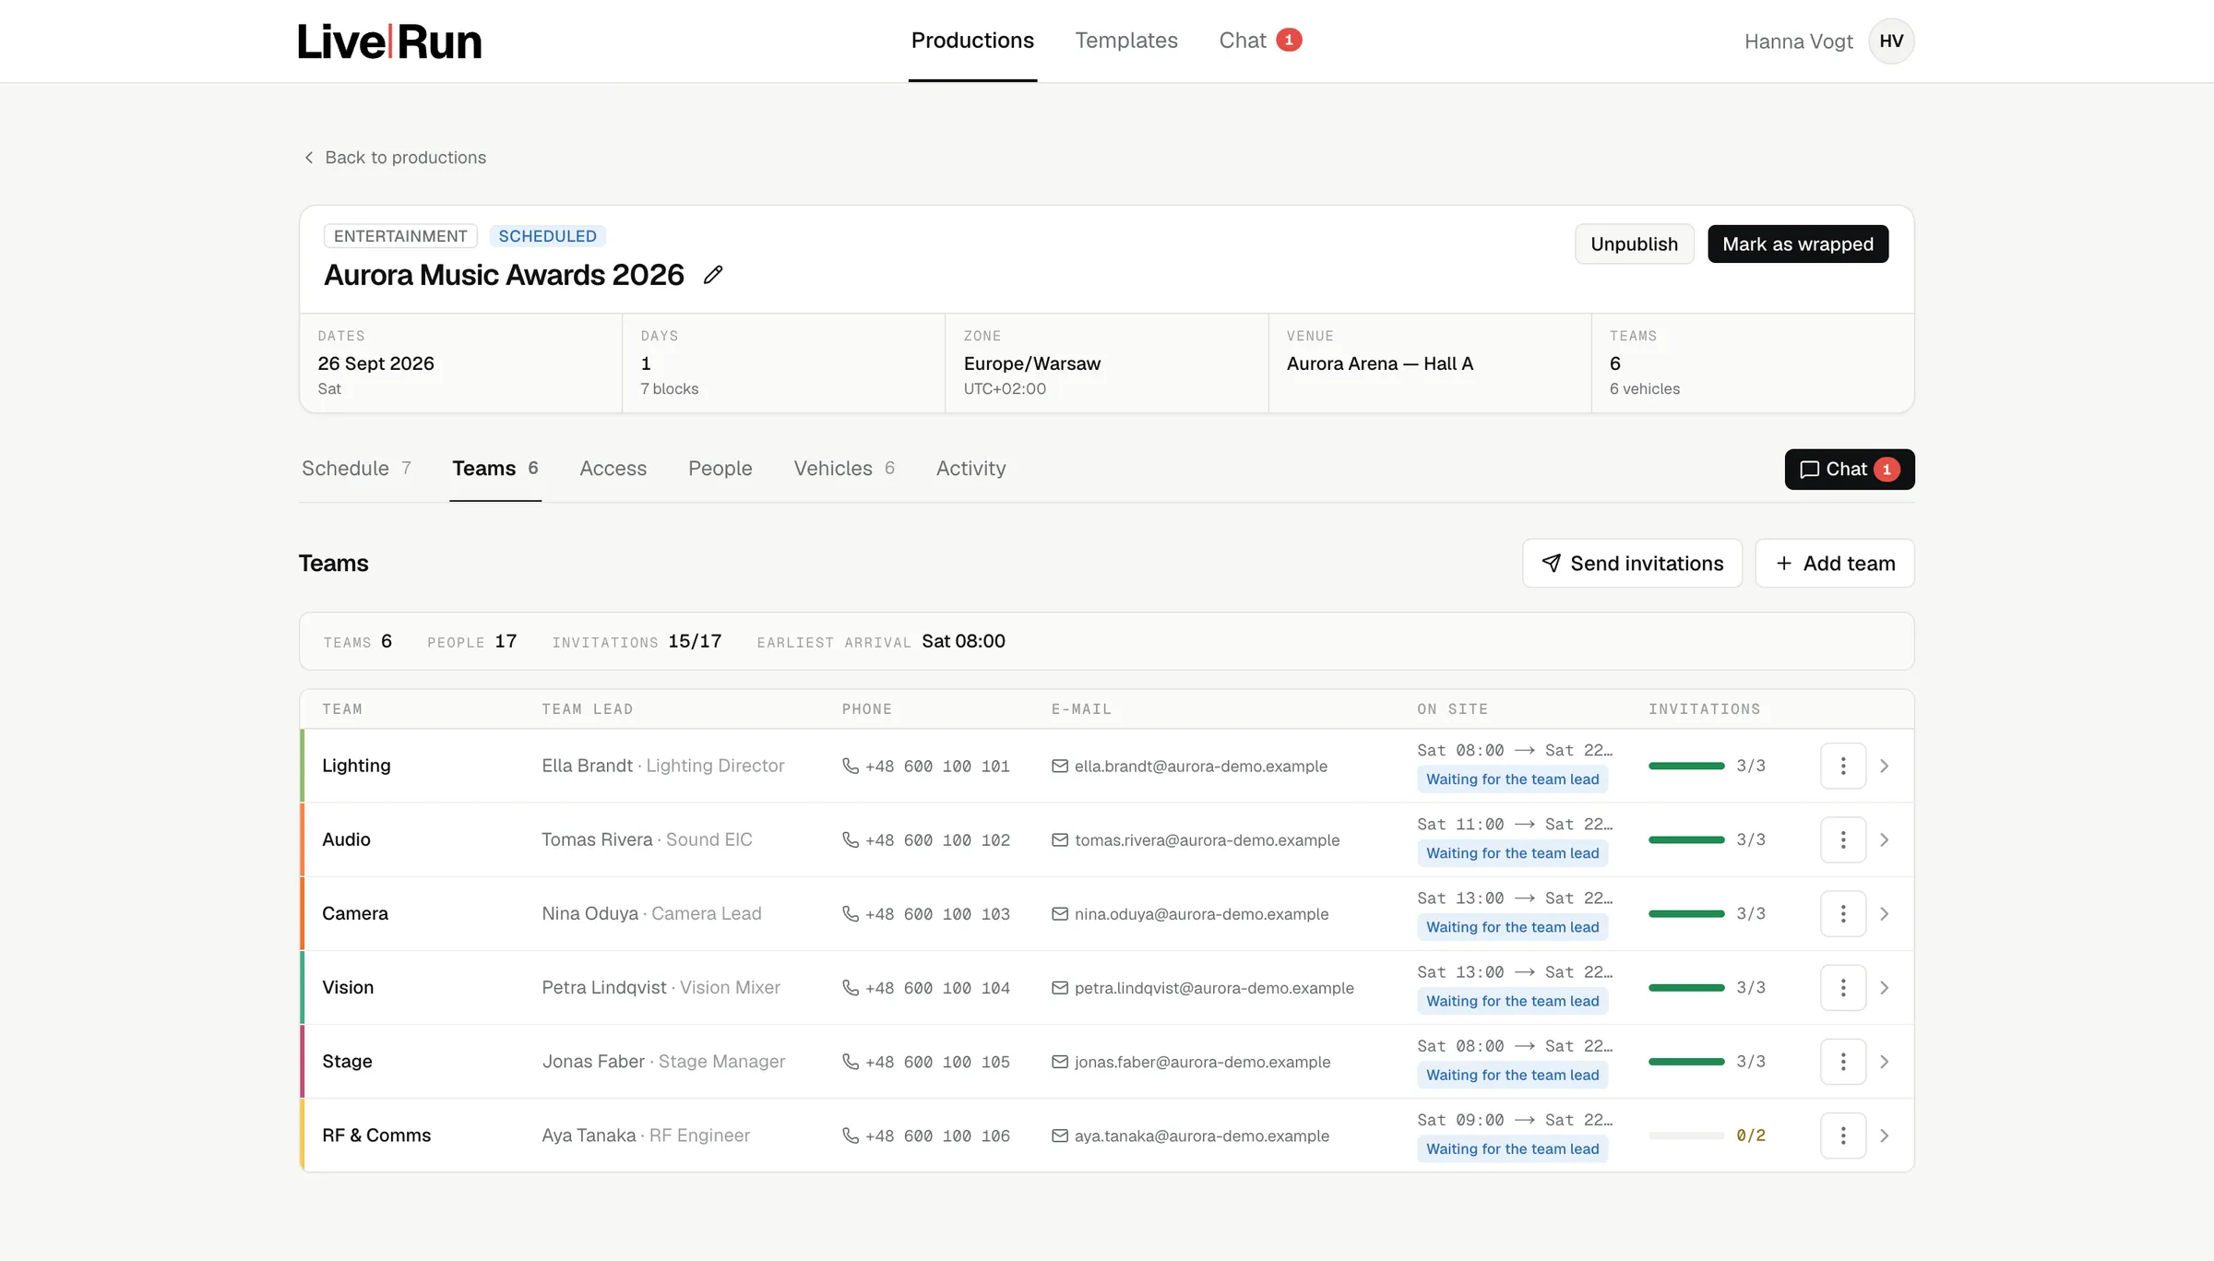
Task: Click the mail icon beside nina.oduya address
Action: (1060, 913)
